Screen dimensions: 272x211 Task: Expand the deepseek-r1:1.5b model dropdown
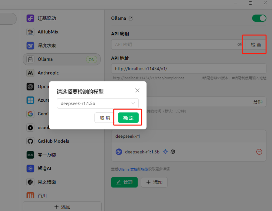point(98,103)
